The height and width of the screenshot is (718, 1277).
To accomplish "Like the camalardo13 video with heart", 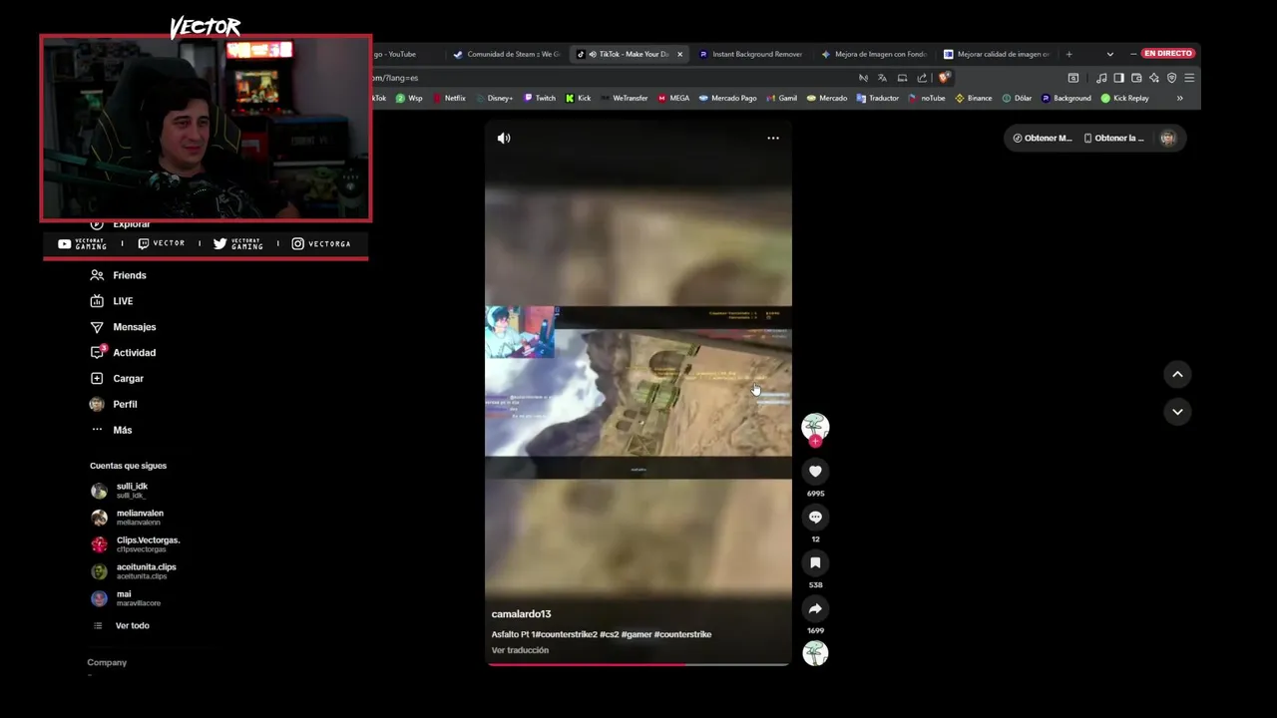I will pos(815,471).
